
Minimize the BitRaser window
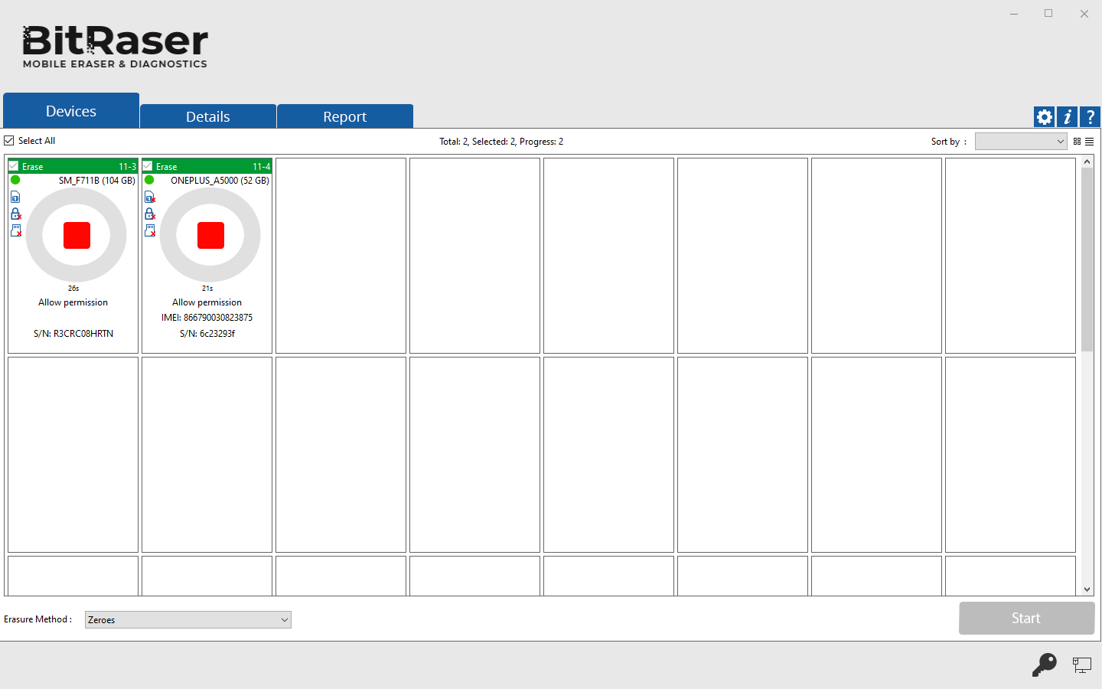1014,14
